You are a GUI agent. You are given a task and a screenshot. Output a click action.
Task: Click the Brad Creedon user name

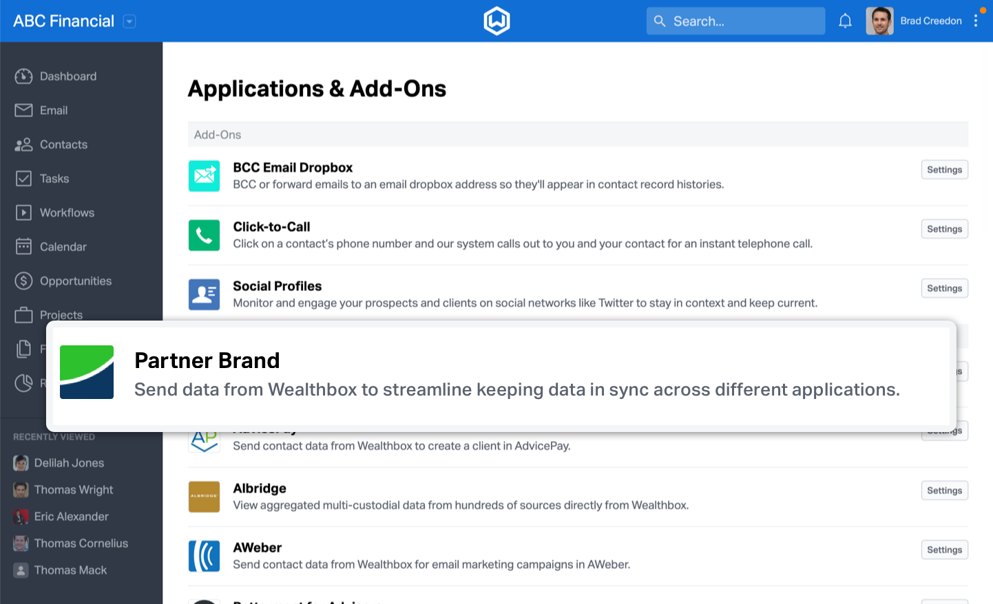[x=931, y=21]
